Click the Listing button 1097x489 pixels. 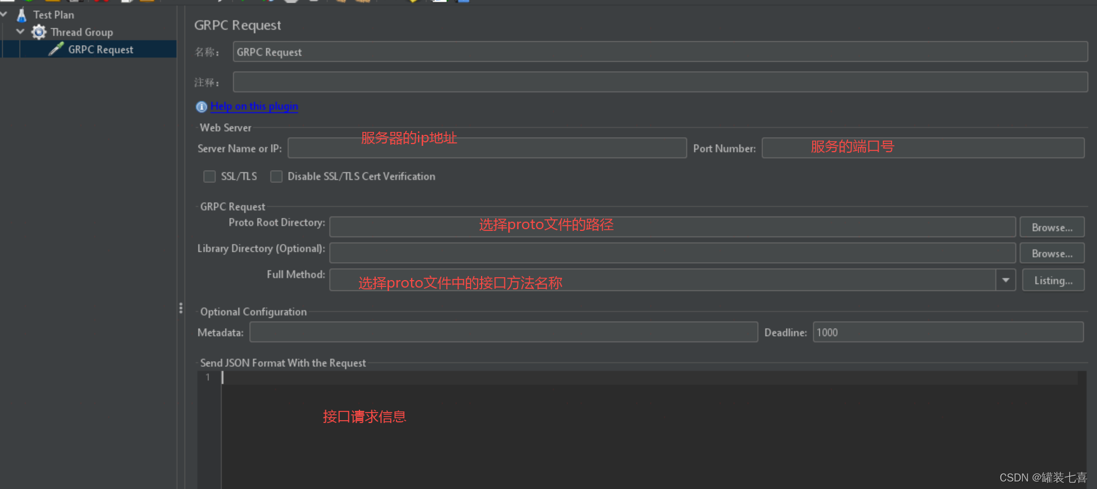point(1053,280)
